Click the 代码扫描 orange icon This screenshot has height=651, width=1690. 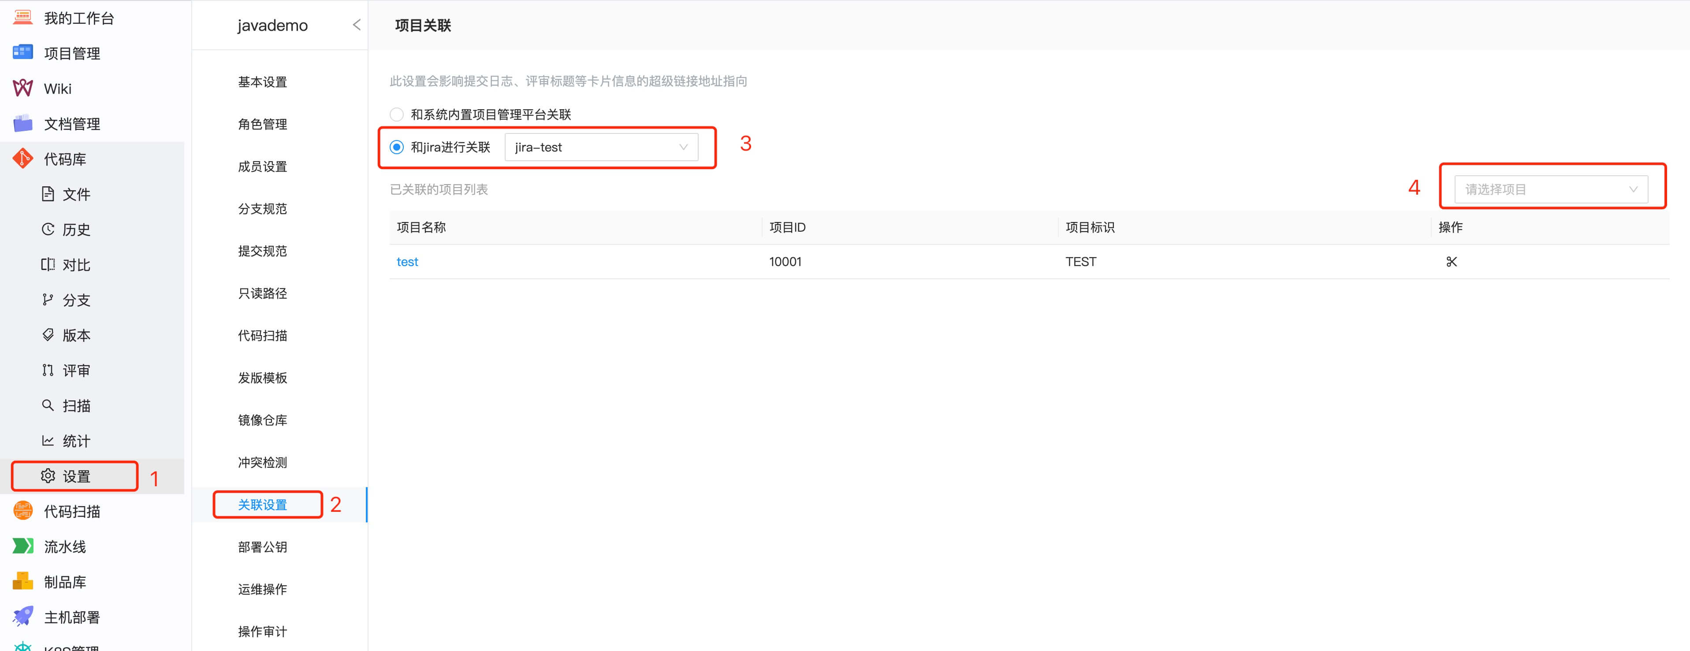coord(23,510)
